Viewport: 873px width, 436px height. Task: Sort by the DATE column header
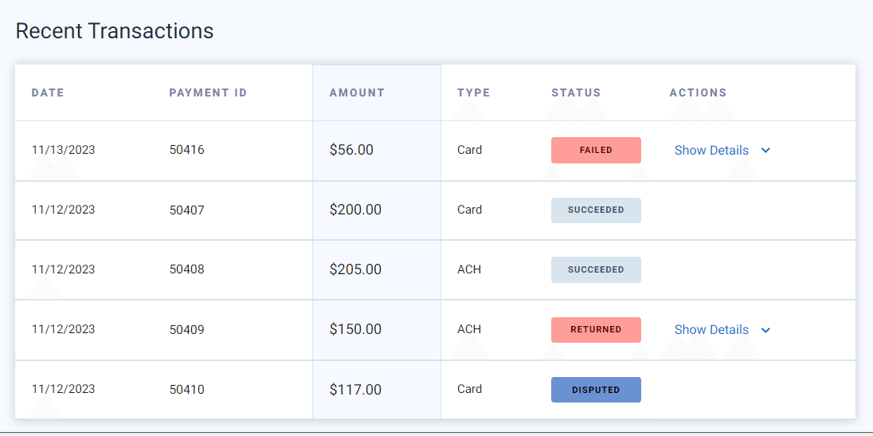[48, 93]
